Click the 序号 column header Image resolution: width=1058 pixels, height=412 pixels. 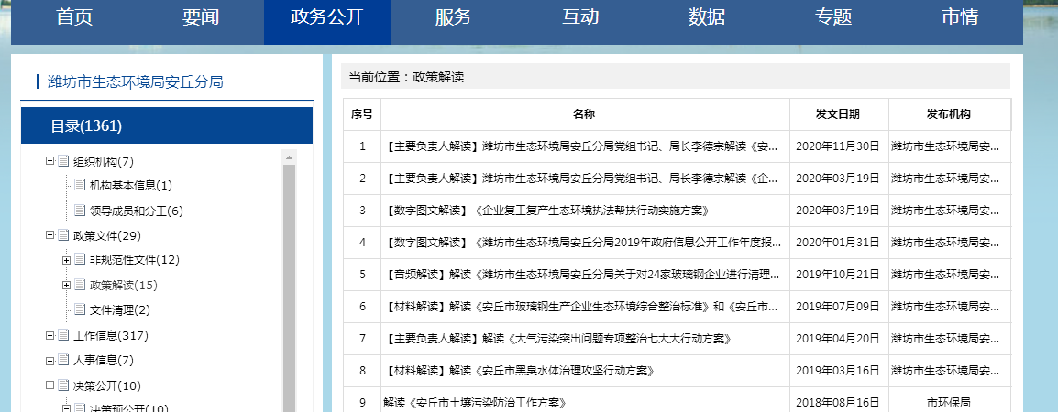tap(361, 114)
